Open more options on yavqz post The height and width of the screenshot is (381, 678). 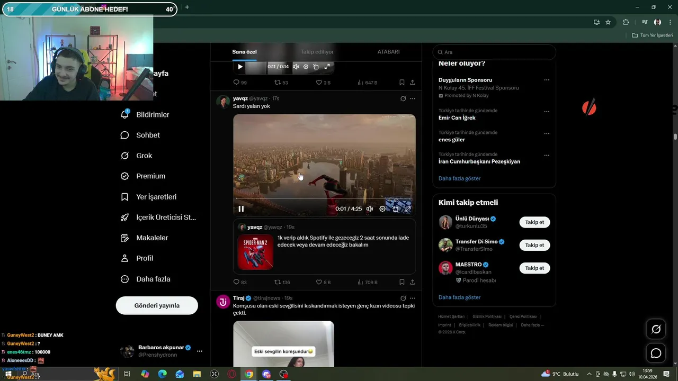[413, 98]
